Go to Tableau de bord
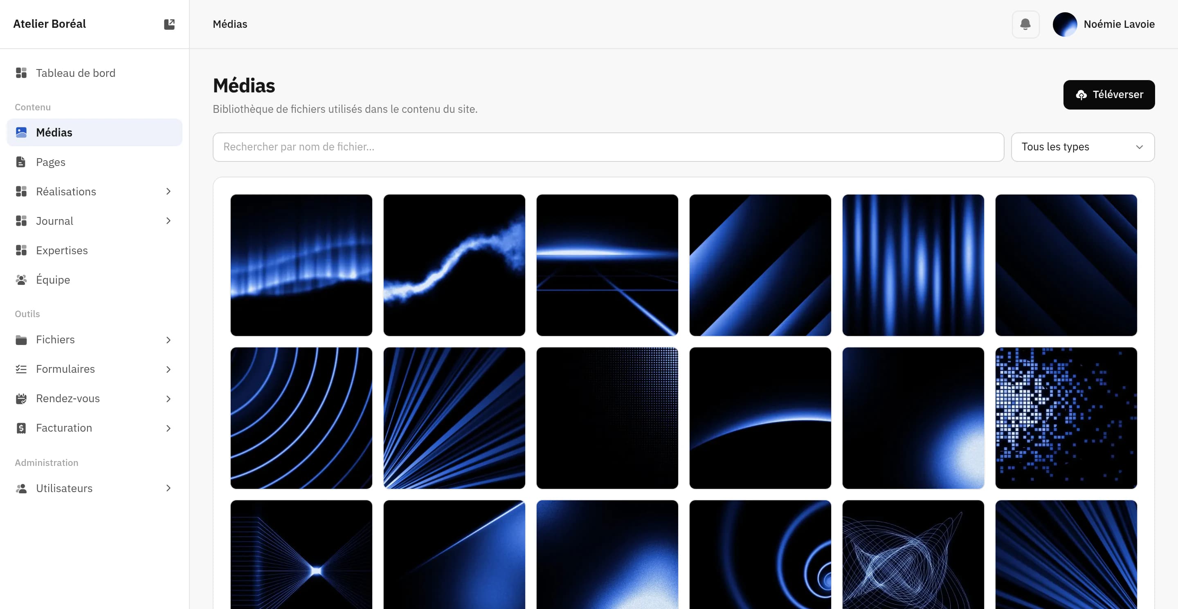 click(94, 73)
